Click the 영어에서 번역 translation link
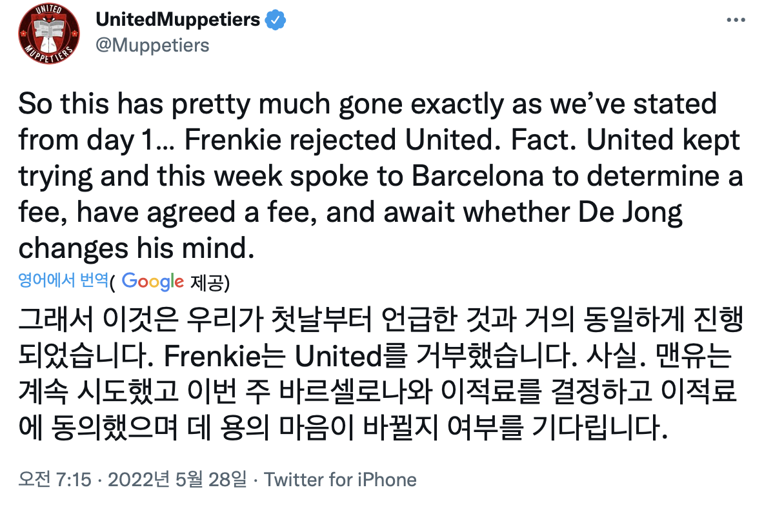Viewport: 764px width, 512px height. pos(63,280)
